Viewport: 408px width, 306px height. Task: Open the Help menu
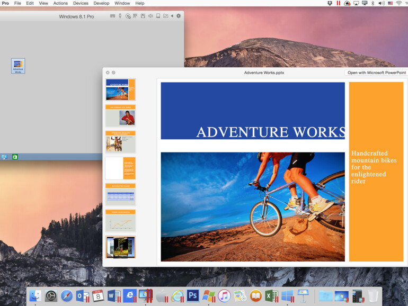coord(140,3)
